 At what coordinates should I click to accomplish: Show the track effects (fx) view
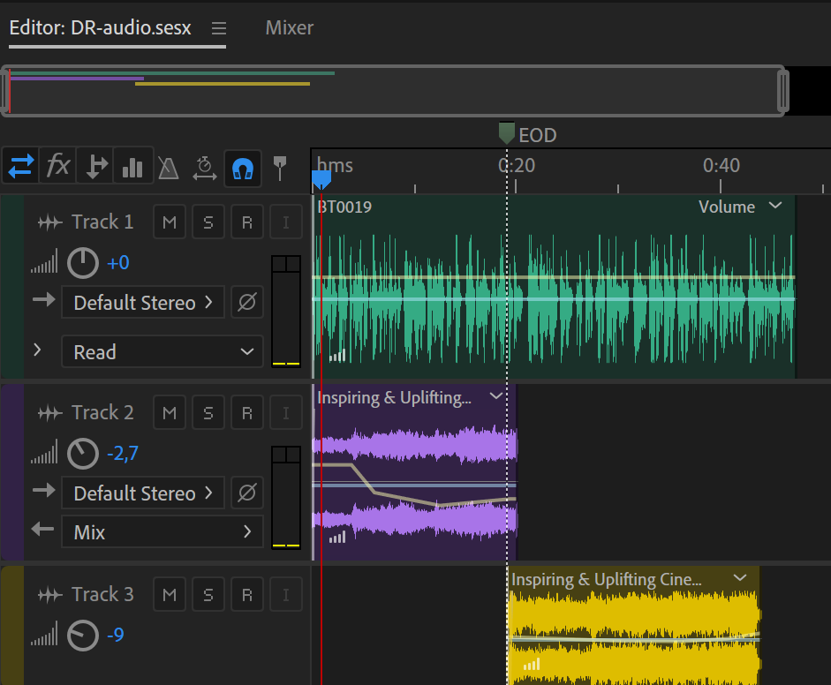58,166
